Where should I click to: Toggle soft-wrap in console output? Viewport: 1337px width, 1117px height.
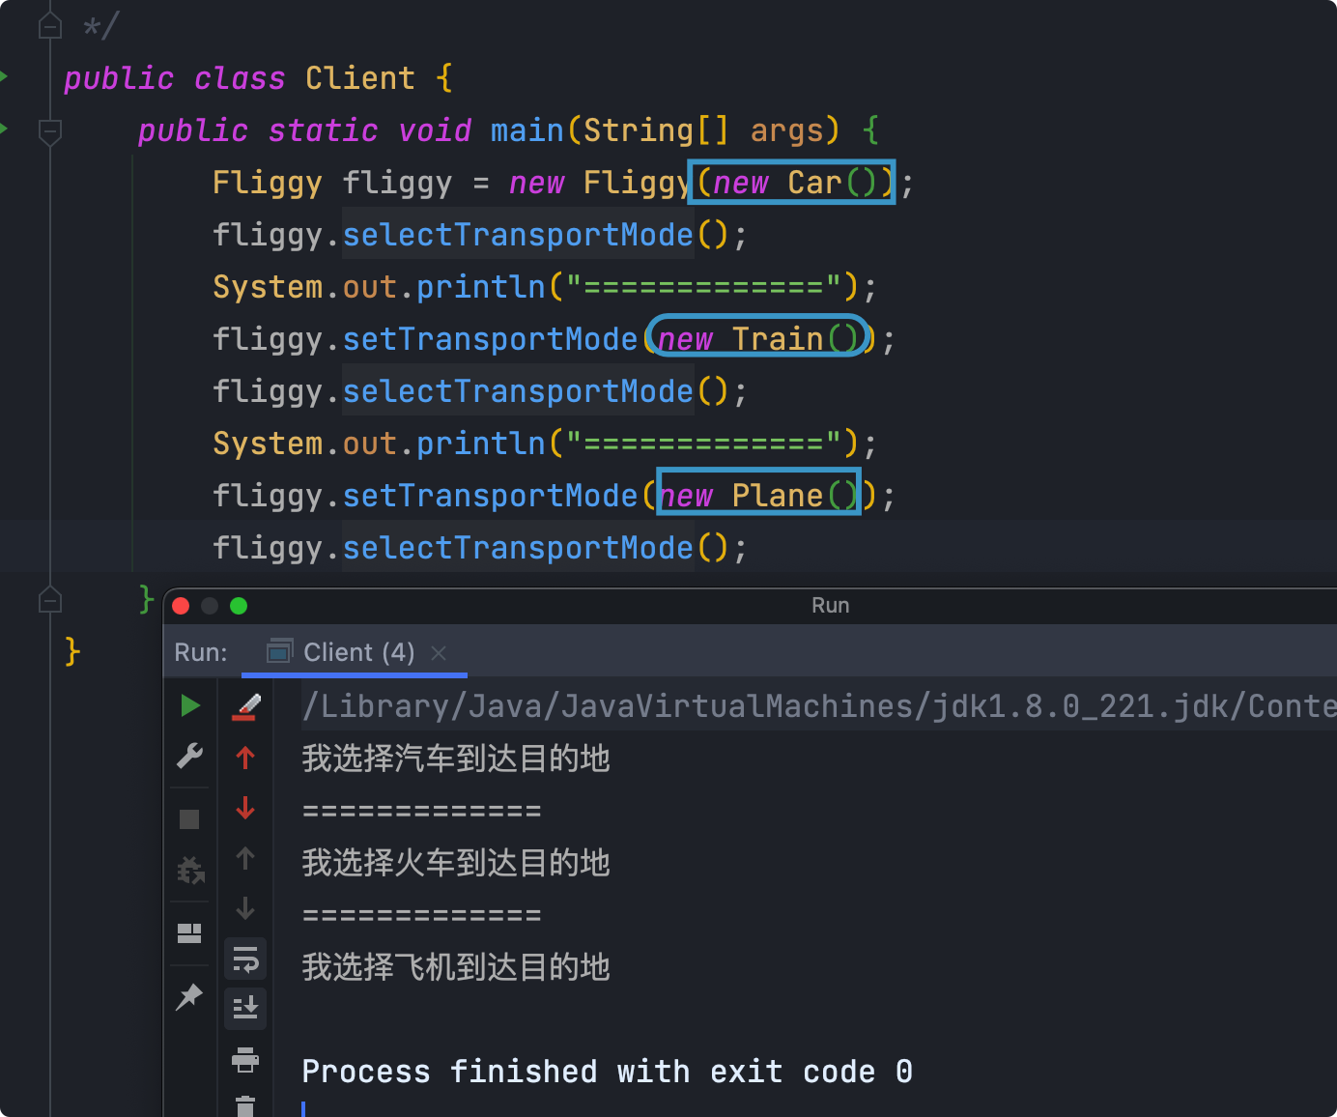point(245,959)
